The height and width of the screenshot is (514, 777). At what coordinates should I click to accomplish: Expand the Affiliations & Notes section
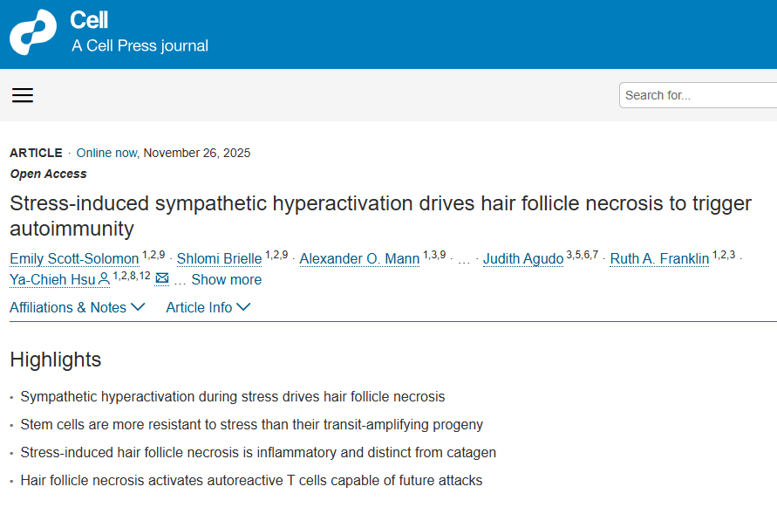tap(77, 307)
